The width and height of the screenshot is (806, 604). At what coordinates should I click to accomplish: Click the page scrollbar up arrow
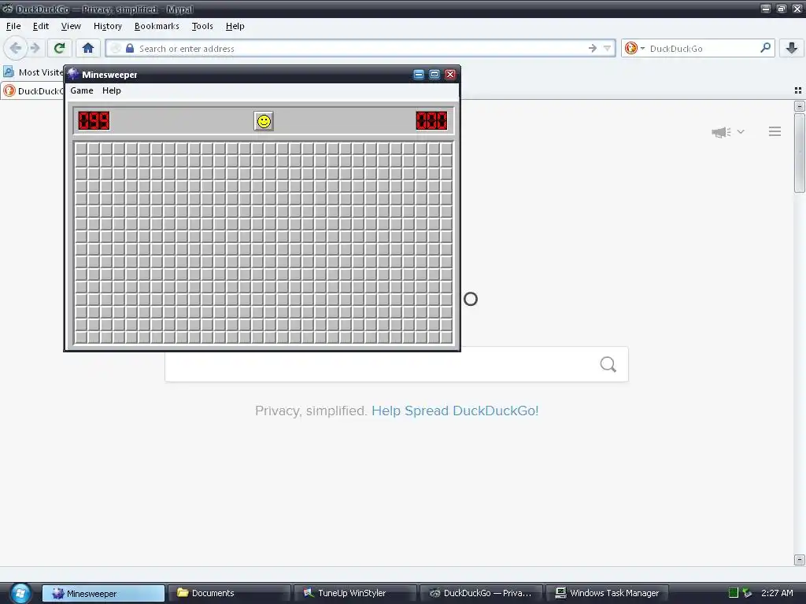pos(800,106)
